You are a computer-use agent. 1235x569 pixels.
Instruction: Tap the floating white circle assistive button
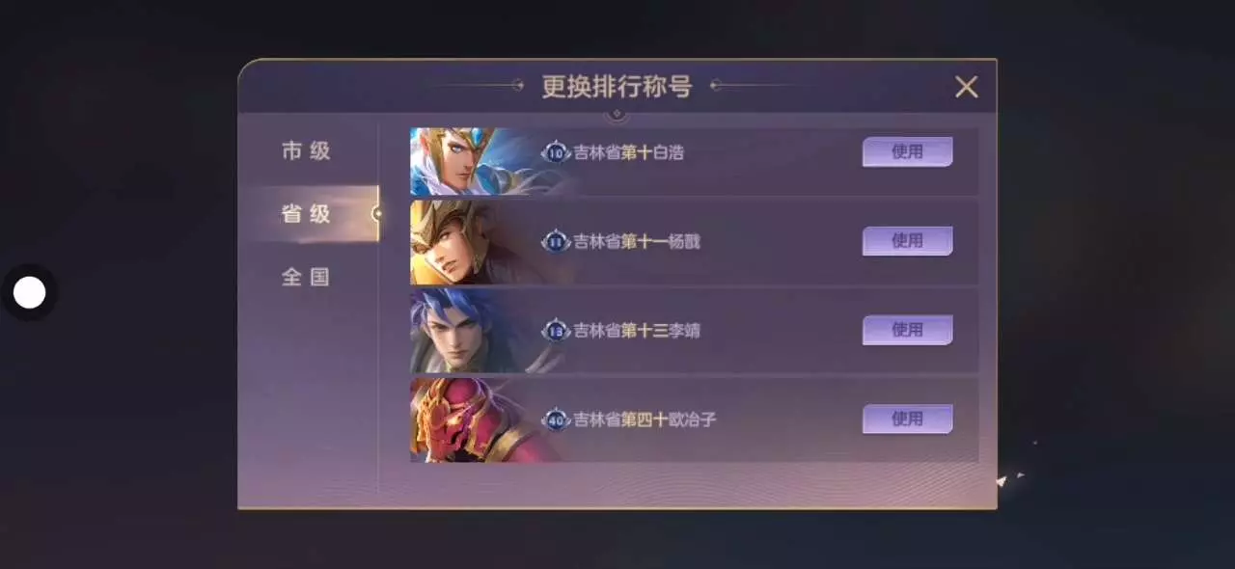pos(30,292)
